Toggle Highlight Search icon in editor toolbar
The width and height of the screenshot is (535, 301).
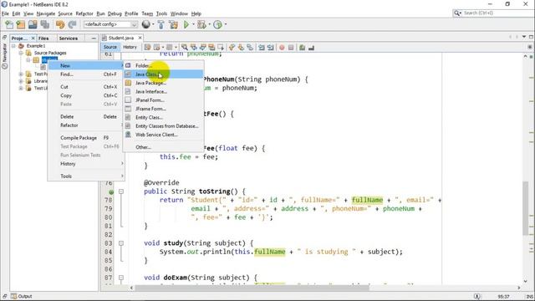(x=211, y=48)
